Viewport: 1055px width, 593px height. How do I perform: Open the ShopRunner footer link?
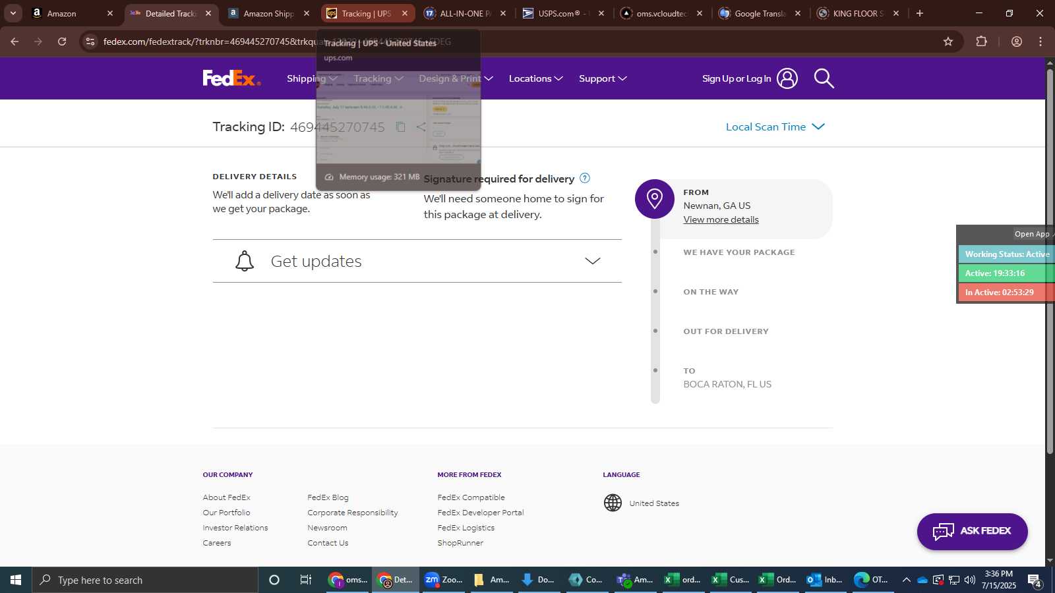(x=460, y=543)
